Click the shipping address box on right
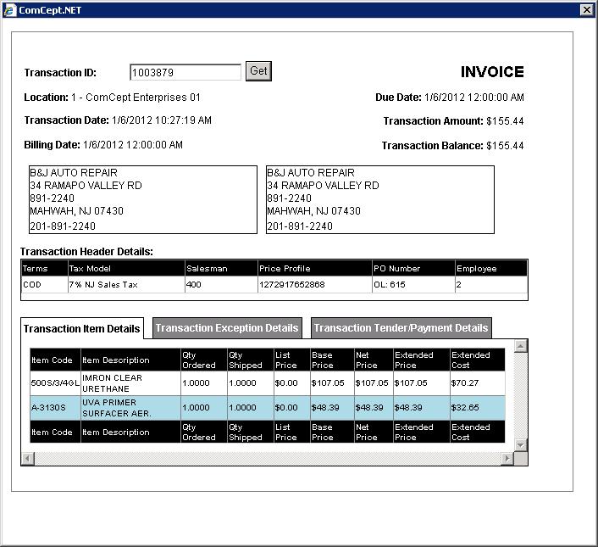Viewport: 598px width, 547px height. point(379,199)
